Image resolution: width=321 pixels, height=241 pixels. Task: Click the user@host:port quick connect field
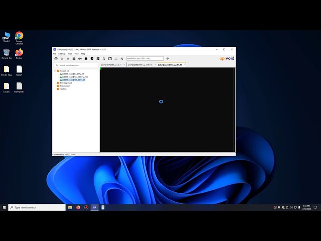[x=145, y=59]
